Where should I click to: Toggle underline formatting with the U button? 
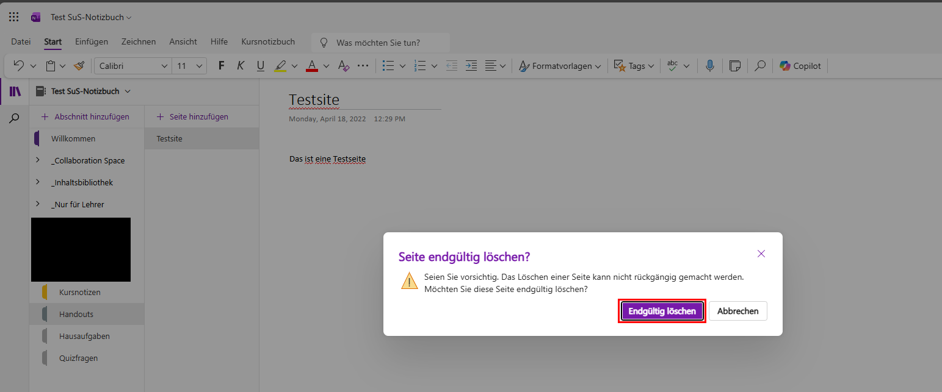point(261,66)
